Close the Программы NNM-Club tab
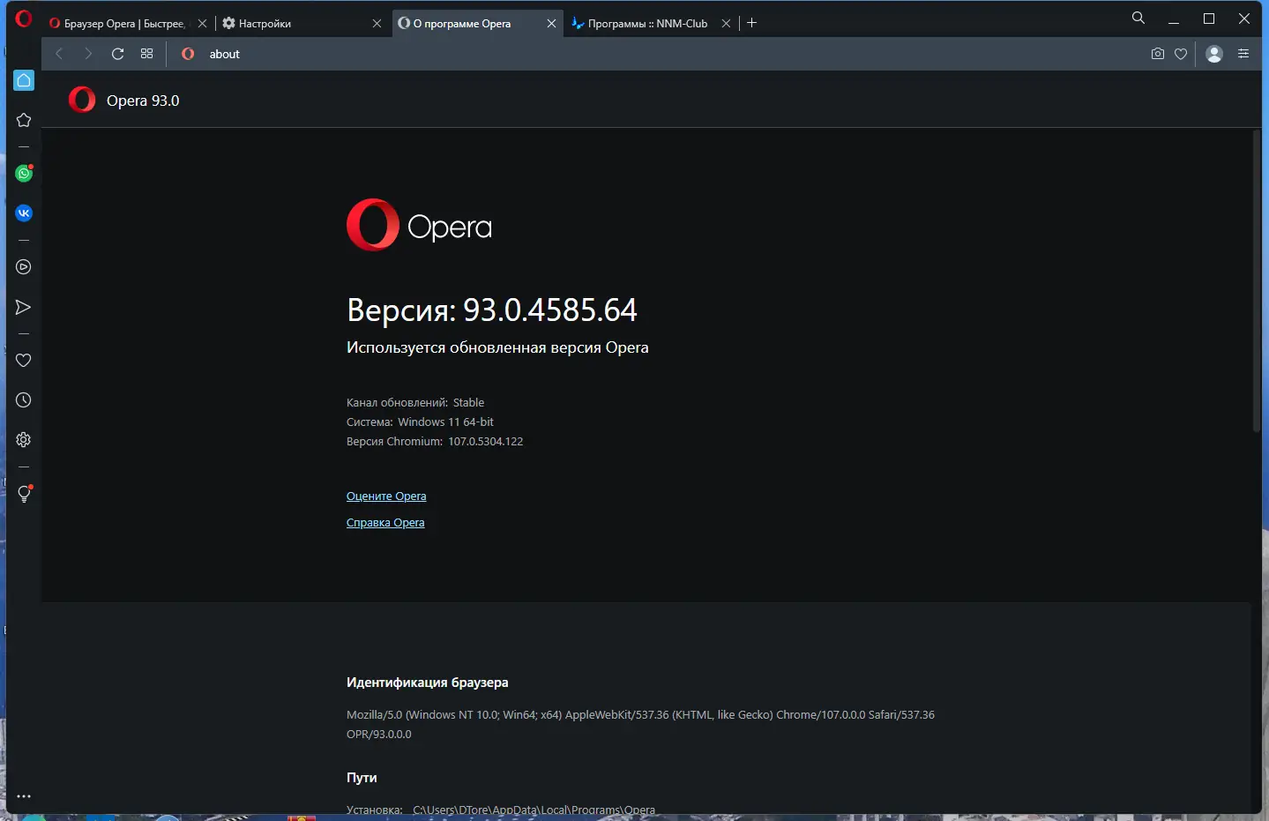 [x=726, y=24]
